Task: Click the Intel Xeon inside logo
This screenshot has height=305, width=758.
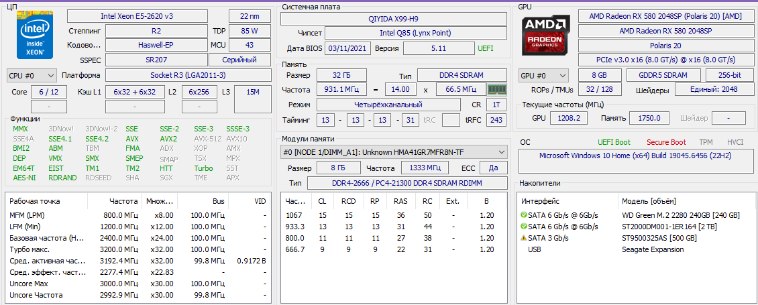Action: (32, 36)
